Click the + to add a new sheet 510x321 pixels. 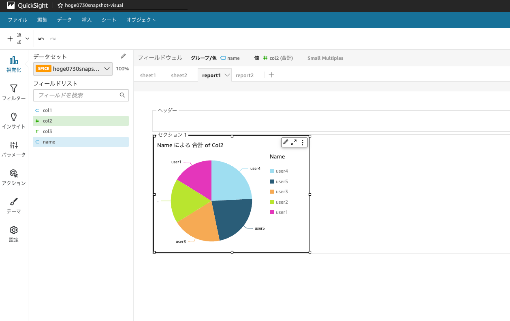271,74
